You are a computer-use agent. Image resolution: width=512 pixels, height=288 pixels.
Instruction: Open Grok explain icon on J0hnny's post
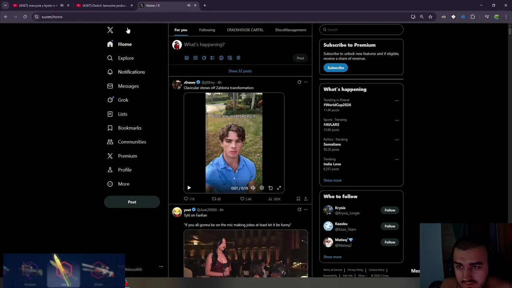tap(299, 82)
